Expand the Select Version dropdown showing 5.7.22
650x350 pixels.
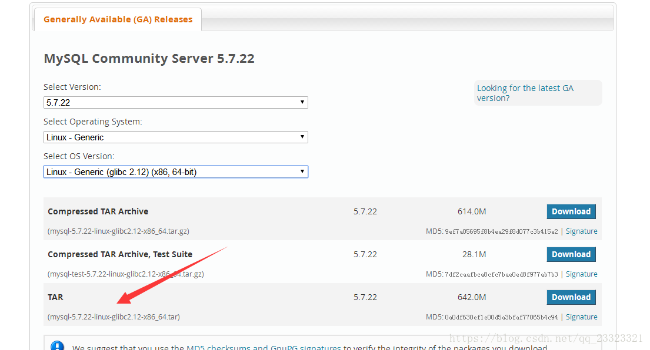[176, 103]
